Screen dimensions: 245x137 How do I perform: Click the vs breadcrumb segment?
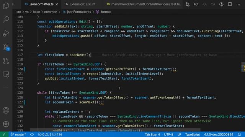(27, 12)
